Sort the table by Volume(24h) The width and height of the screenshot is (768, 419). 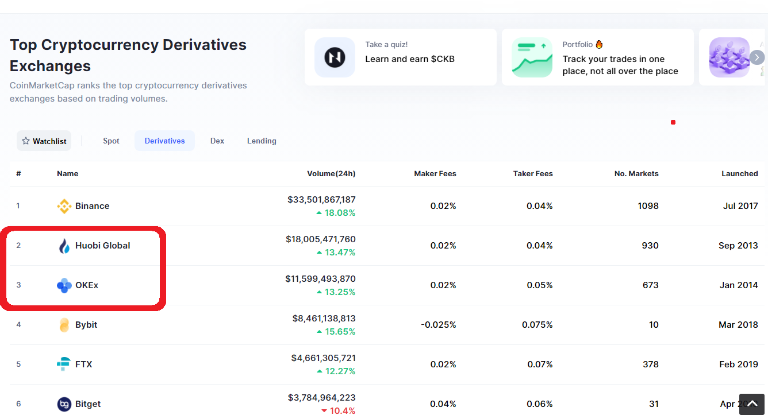[x=331, y=173]
